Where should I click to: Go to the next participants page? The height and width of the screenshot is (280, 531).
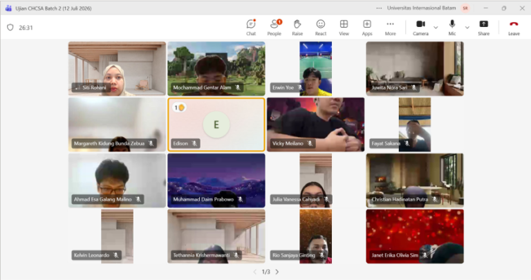(277, 272)
